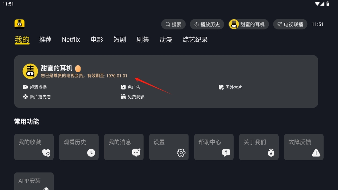Click the yellow app logo at top left

point(20,24)
